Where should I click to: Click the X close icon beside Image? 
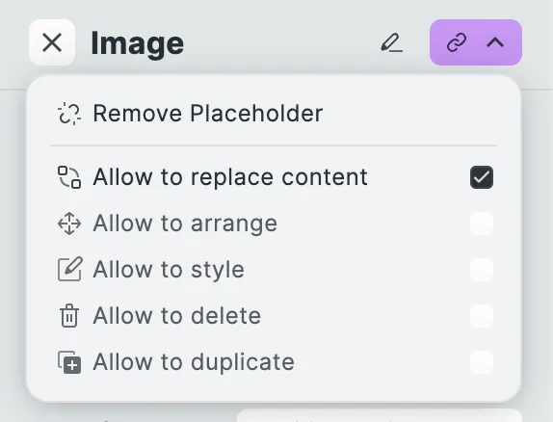point(52,42)
